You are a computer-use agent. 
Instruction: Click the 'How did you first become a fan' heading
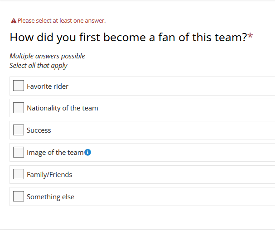point(128,38)
